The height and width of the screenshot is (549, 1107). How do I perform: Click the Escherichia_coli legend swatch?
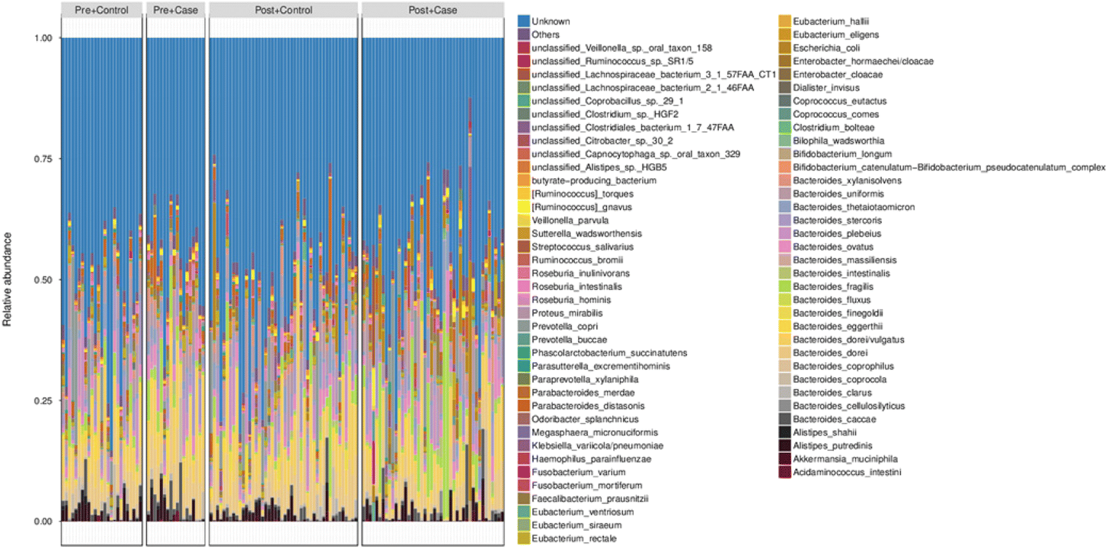pos(785,48)
